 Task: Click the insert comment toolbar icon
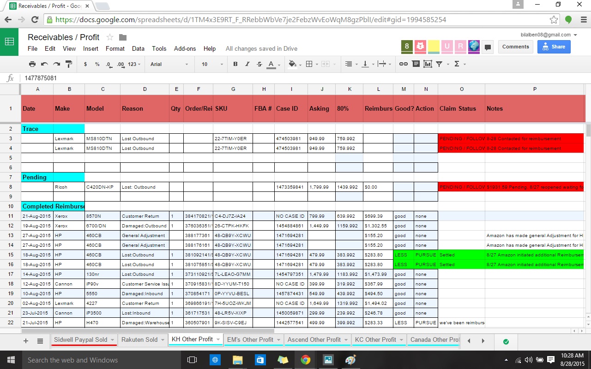(416, 64)
